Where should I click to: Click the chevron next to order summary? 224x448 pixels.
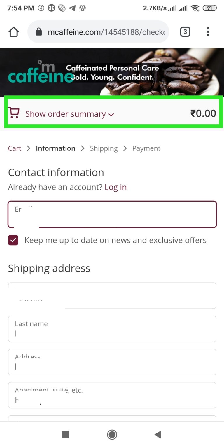(x=111, y=115)
